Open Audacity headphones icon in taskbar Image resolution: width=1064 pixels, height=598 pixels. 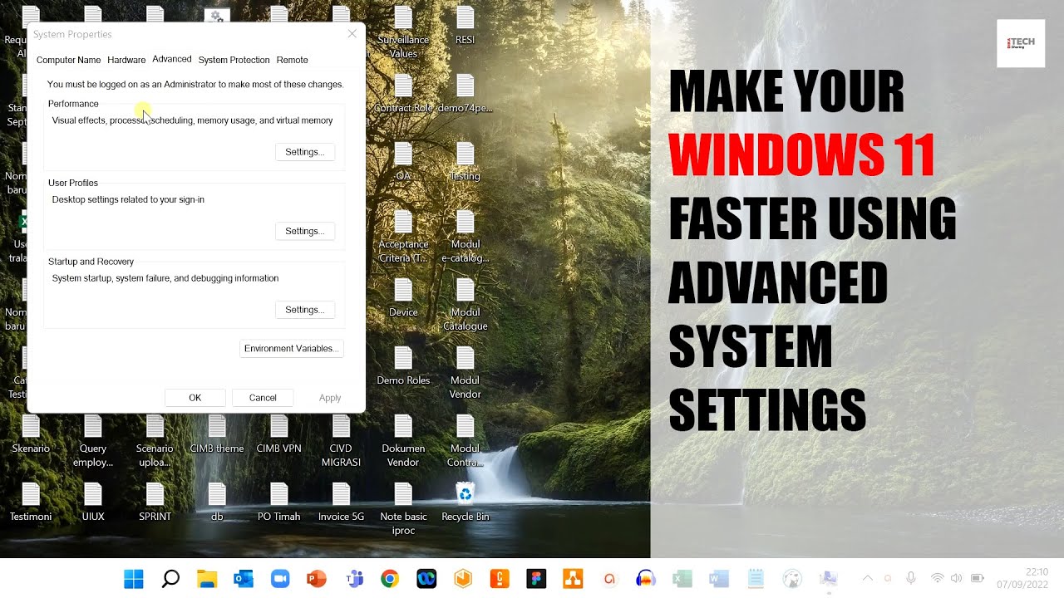(x=646, y=579)
